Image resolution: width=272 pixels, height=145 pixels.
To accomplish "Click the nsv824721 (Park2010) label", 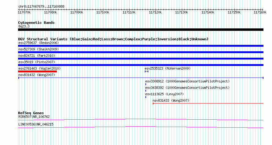I will pos(37,56).
